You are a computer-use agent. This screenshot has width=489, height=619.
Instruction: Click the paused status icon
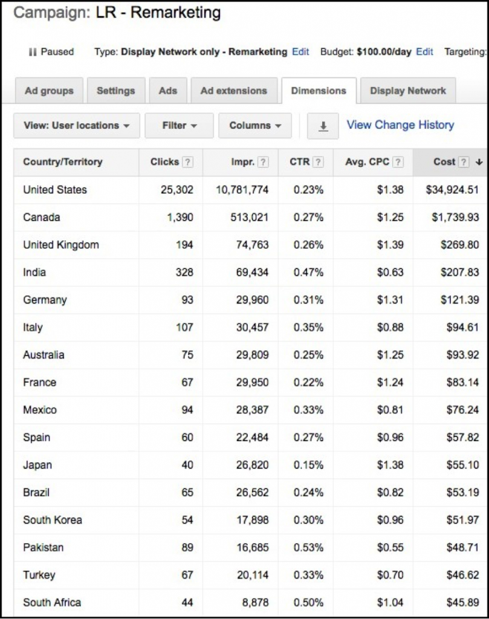point(33,52)
